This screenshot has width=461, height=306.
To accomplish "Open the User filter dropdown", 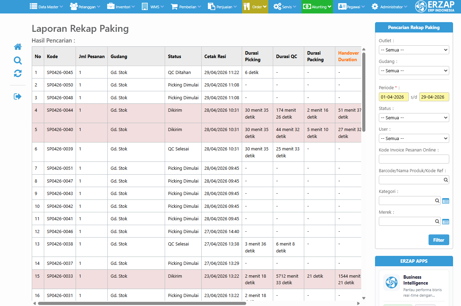I will (x=414, y=138).
